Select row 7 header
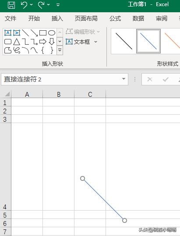This screenshot has height=236, width=180. pos(5,232)
